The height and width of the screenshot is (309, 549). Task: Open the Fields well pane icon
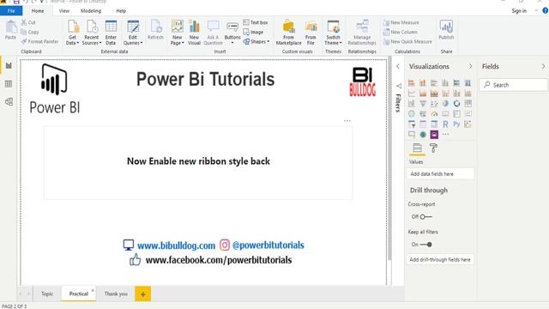pos(417,148)
